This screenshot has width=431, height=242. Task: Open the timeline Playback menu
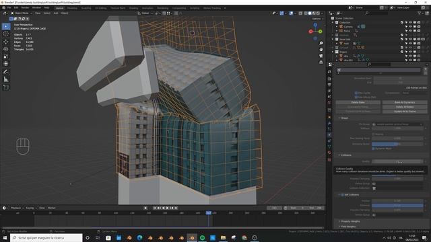(x=17, y=208)
